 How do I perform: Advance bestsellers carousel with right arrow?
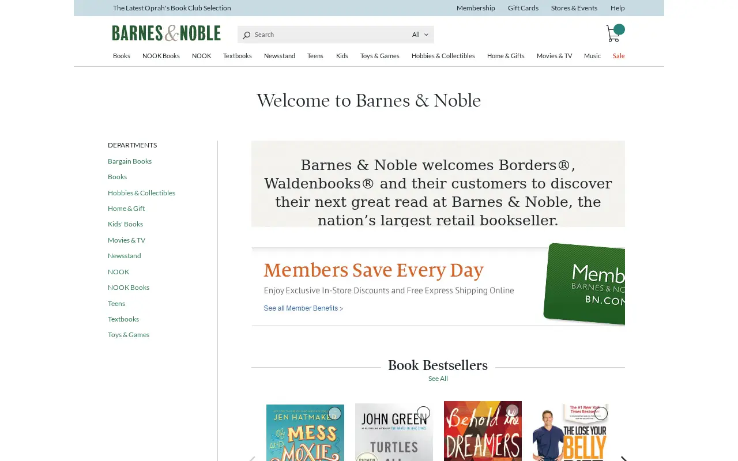[623, 459]
